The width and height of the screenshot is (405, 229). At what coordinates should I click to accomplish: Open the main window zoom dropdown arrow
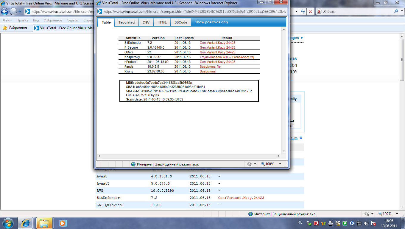pos(396,214)
